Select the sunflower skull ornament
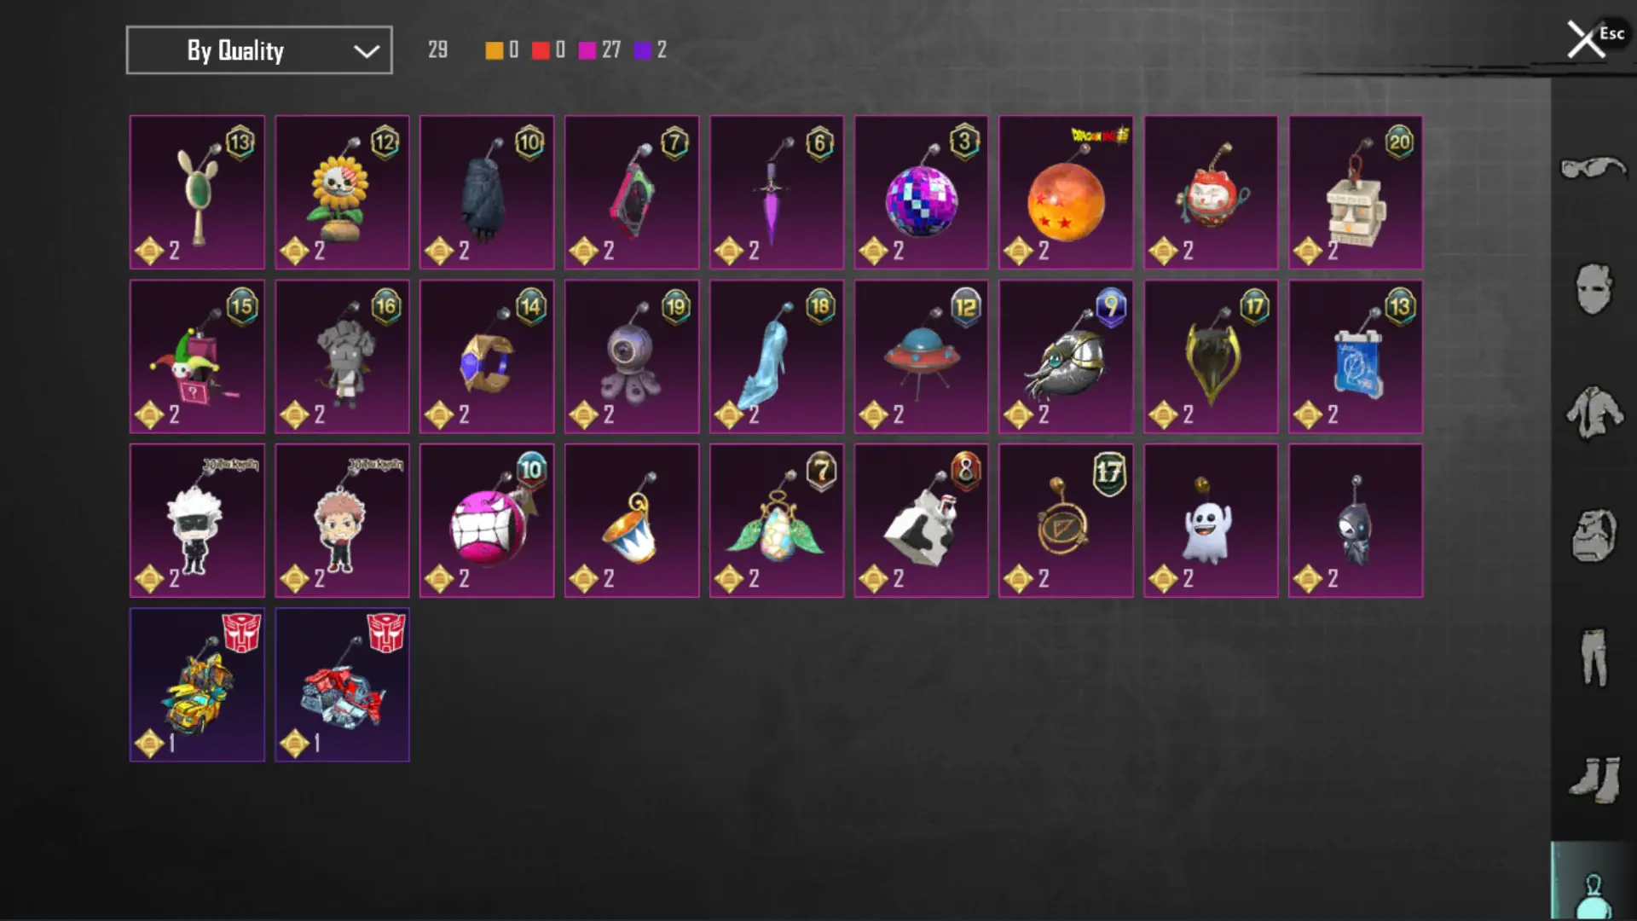 pyautogui.click(x=342, y=193)
